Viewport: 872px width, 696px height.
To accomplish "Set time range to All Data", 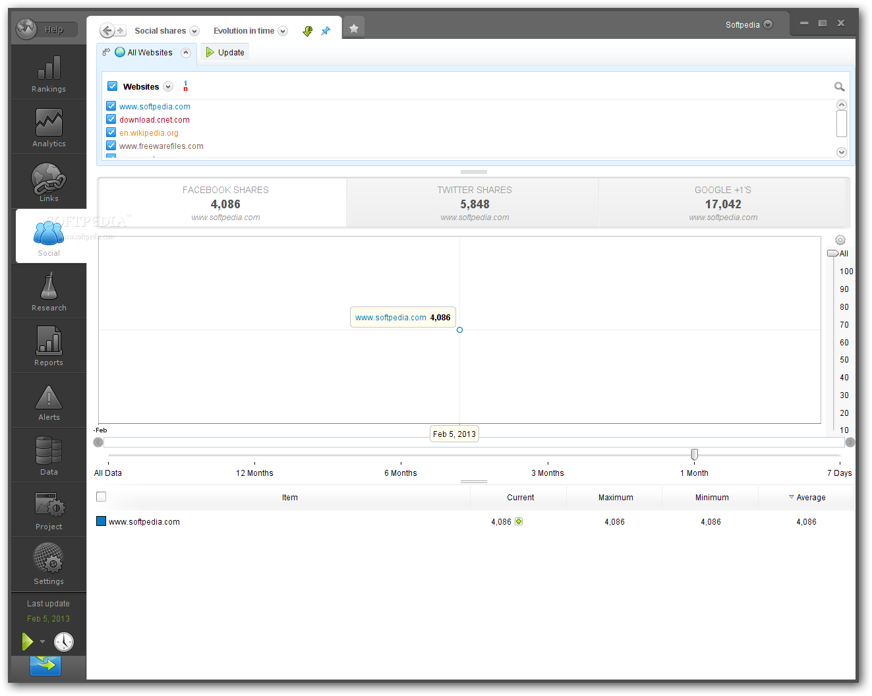I will coord(108,473).
